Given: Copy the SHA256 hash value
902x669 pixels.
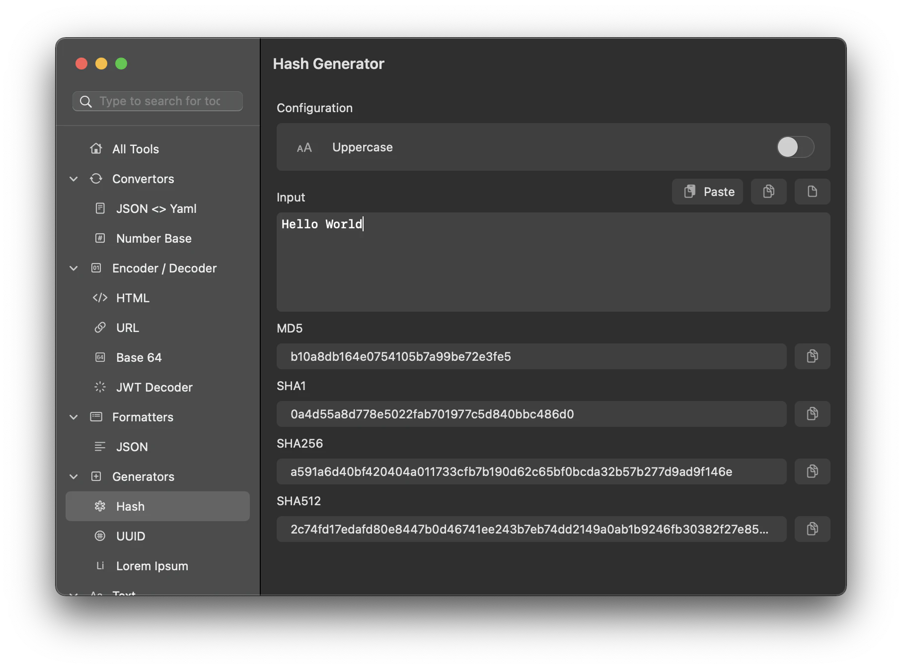Looking at the screenshot, I should (x=812, y=471).
